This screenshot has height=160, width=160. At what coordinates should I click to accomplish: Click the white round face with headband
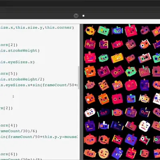coord(144,98)
